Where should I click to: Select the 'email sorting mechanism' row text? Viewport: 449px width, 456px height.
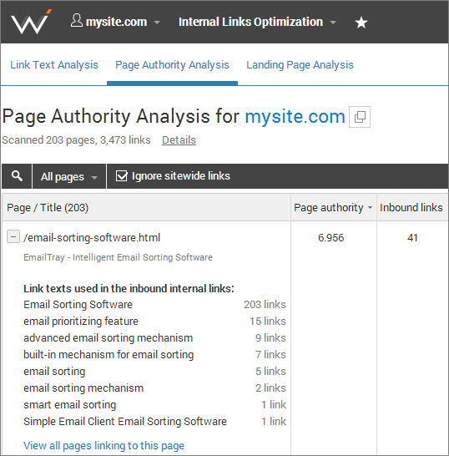point(83,388)
